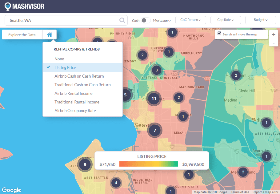Click the home icon beside Explore the Data
280x194 pixels.
click(x=50, y=35)
